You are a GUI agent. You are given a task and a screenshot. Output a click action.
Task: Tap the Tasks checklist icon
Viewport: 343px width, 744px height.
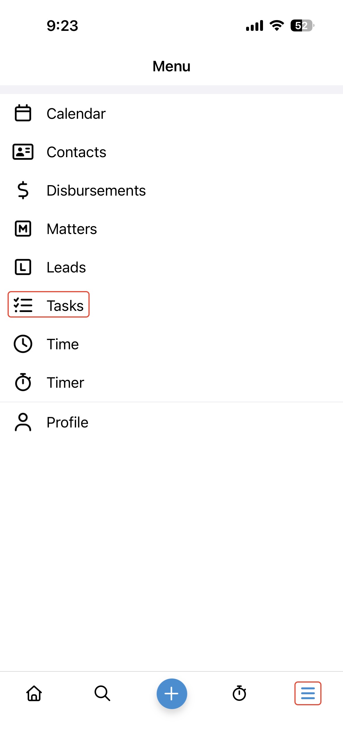23,305
